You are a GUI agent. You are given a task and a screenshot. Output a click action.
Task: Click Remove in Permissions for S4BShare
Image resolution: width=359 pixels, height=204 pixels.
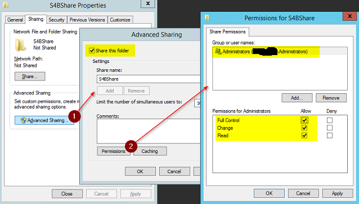331,98
